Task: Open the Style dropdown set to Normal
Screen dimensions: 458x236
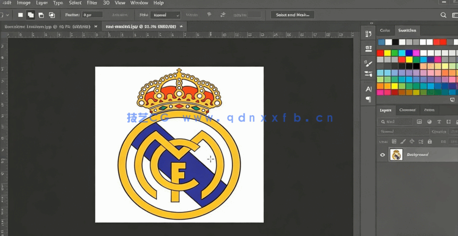Action: [165, 15]
